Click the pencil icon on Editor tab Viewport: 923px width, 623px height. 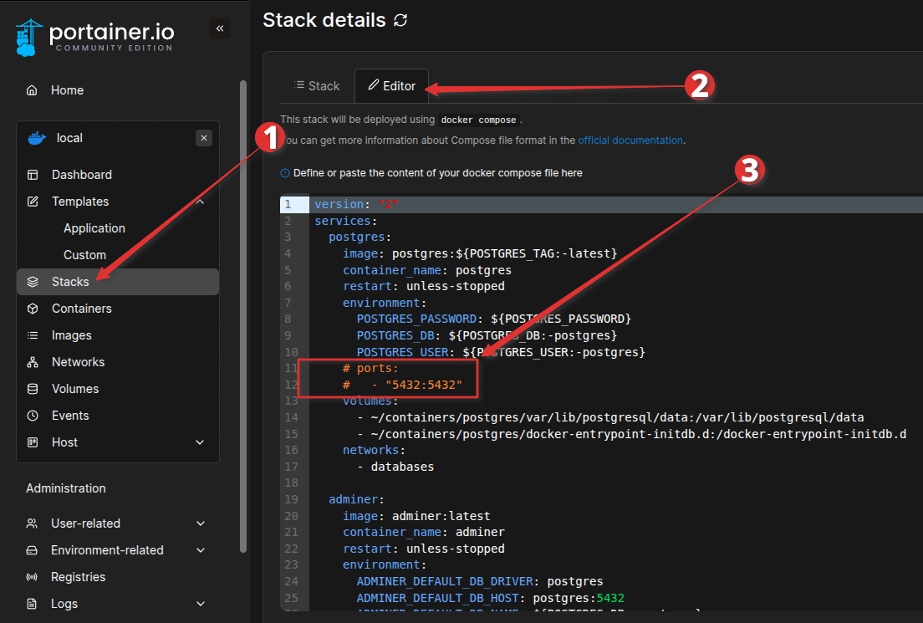coord(373,85)
